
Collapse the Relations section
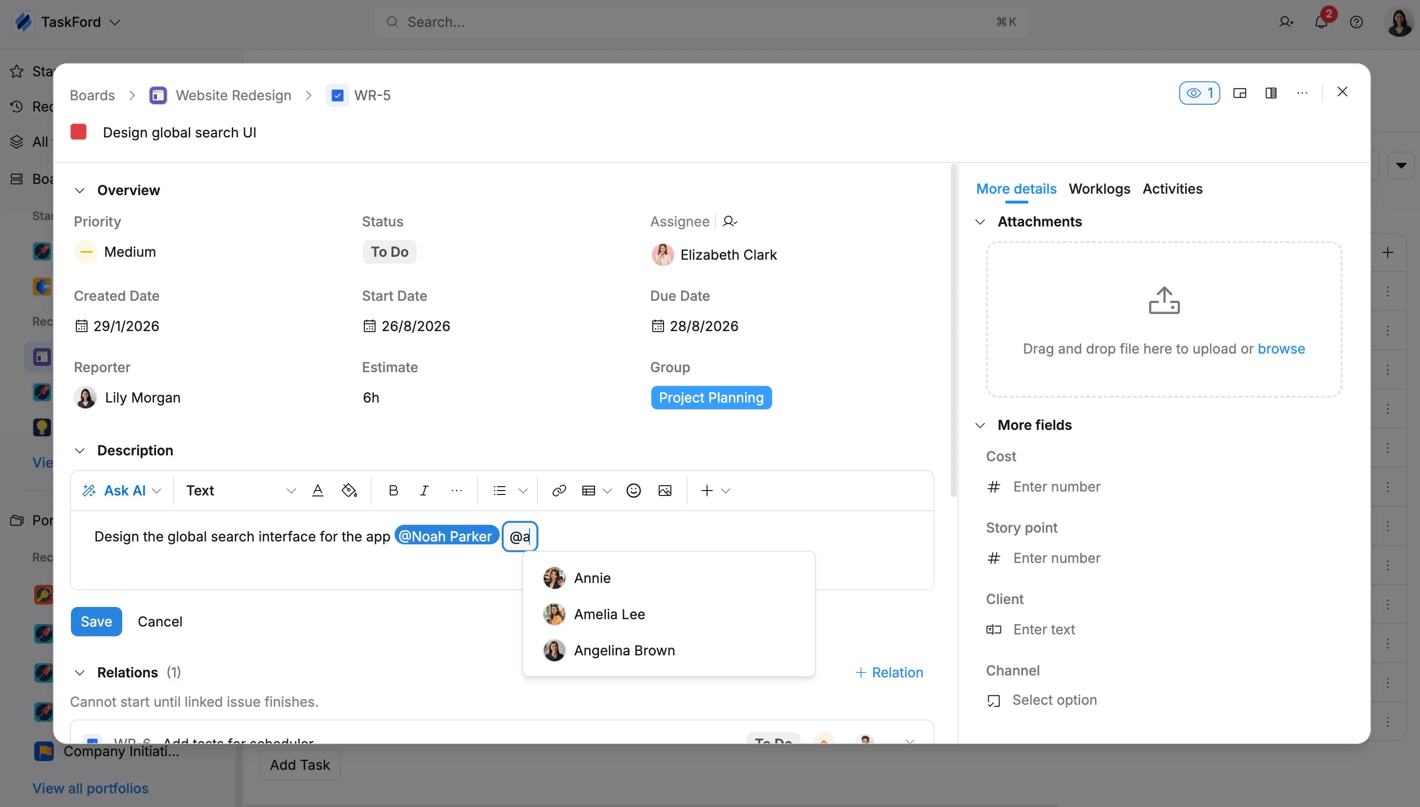80,673
